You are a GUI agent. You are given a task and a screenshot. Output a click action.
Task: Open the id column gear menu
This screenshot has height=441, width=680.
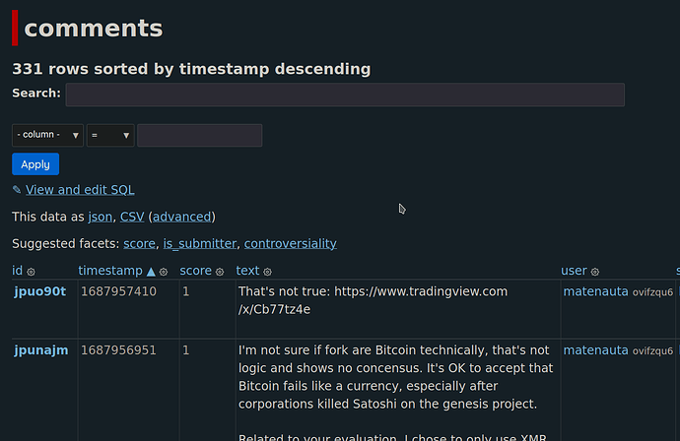[31, 271]
